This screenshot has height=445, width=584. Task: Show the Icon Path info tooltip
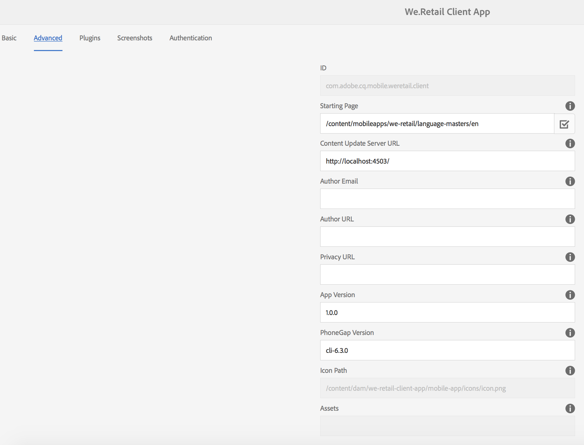tap(570, 370)
